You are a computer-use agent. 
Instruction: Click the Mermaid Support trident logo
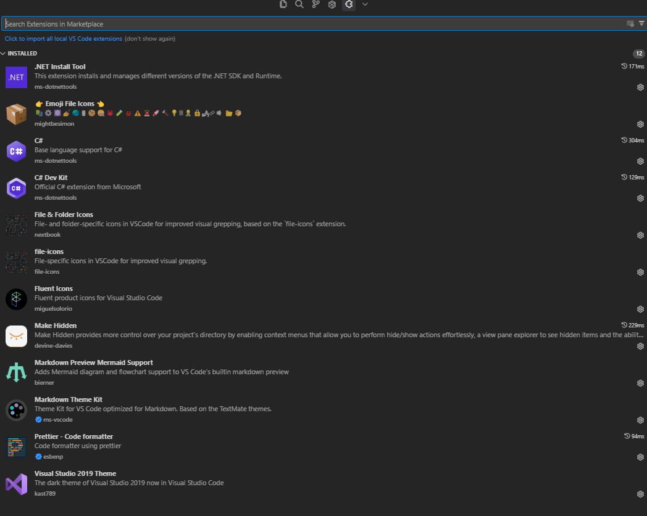(x=17, y=373)
